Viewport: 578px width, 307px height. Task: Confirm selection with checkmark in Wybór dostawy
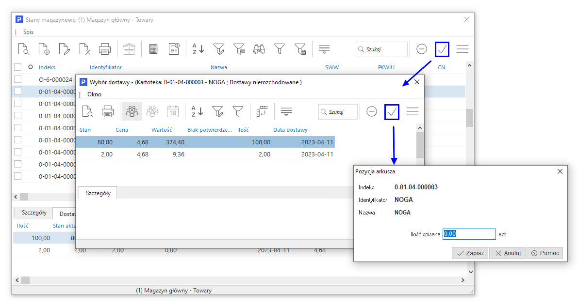(x=392, y=112)
